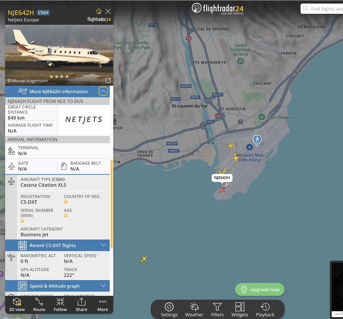Add NJE642H to favorites with star icon

tap(99, 11)
